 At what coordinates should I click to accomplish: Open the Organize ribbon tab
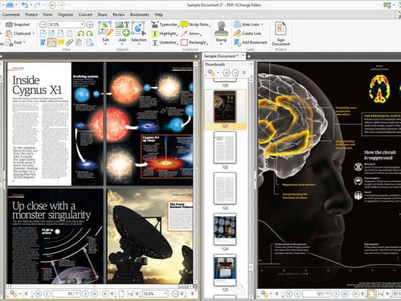pos(65,14)
